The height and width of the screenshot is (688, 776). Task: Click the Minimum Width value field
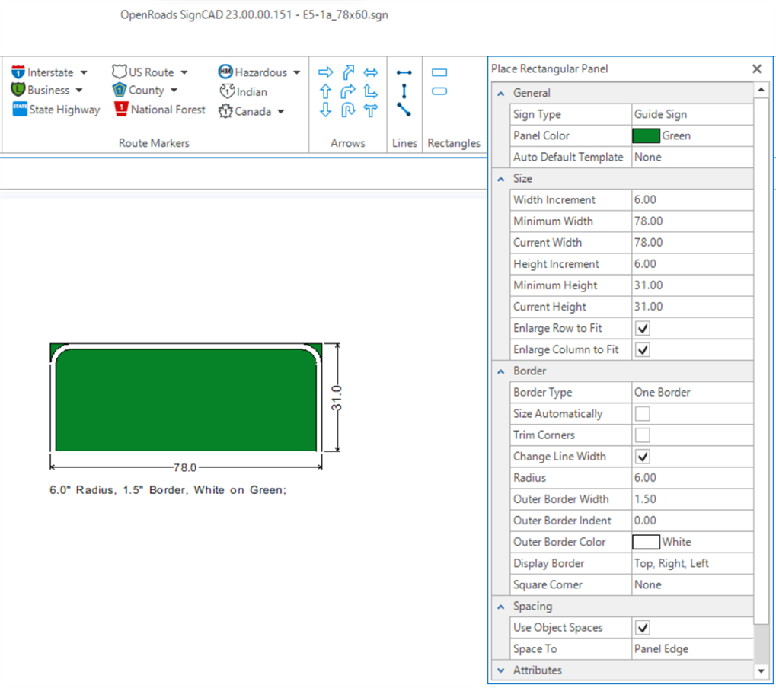pyautogui.click(x=692, y=221)
